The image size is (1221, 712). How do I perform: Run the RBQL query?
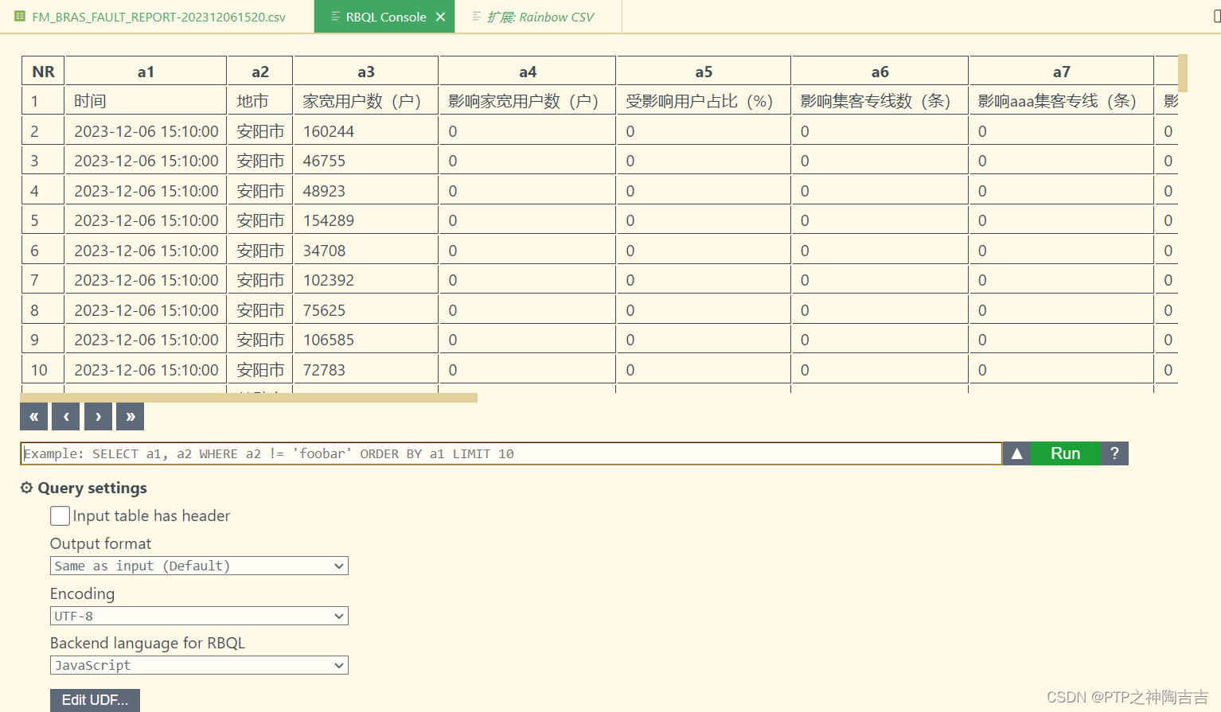[1066, 453]
